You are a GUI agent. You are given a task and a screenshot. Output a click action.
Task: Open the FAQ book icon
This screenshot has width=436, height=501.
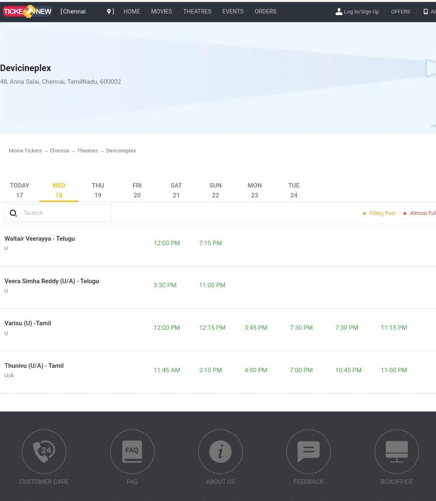point(132,452)
